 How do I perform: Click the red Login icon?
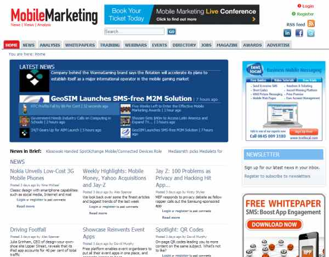point(299,6)
